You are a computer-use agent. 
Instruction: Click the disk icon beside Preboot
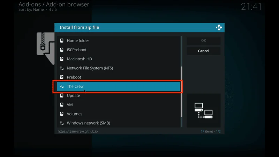pos(62,77)
